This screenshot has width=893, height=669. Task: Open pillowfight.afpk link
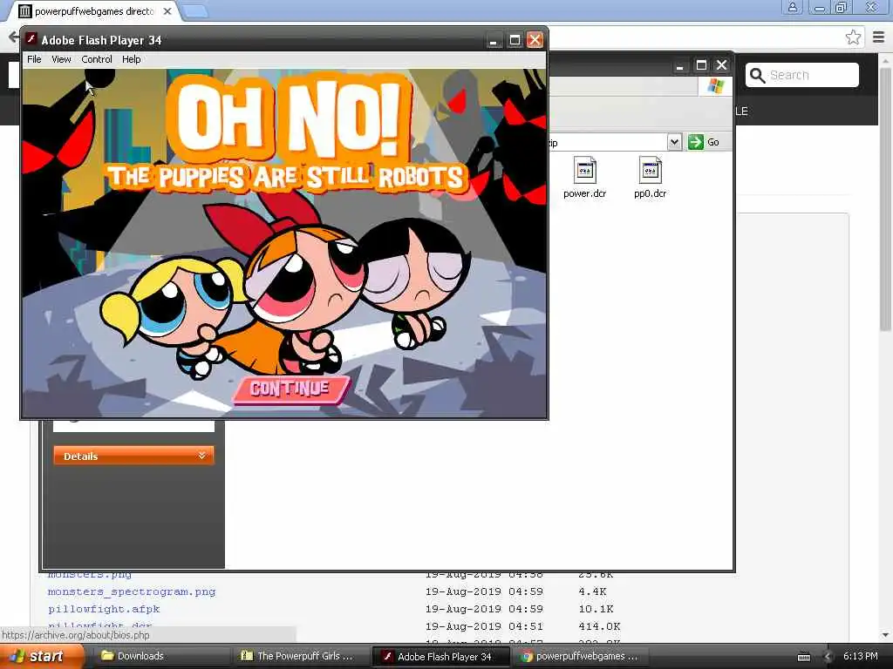(104, 609)
